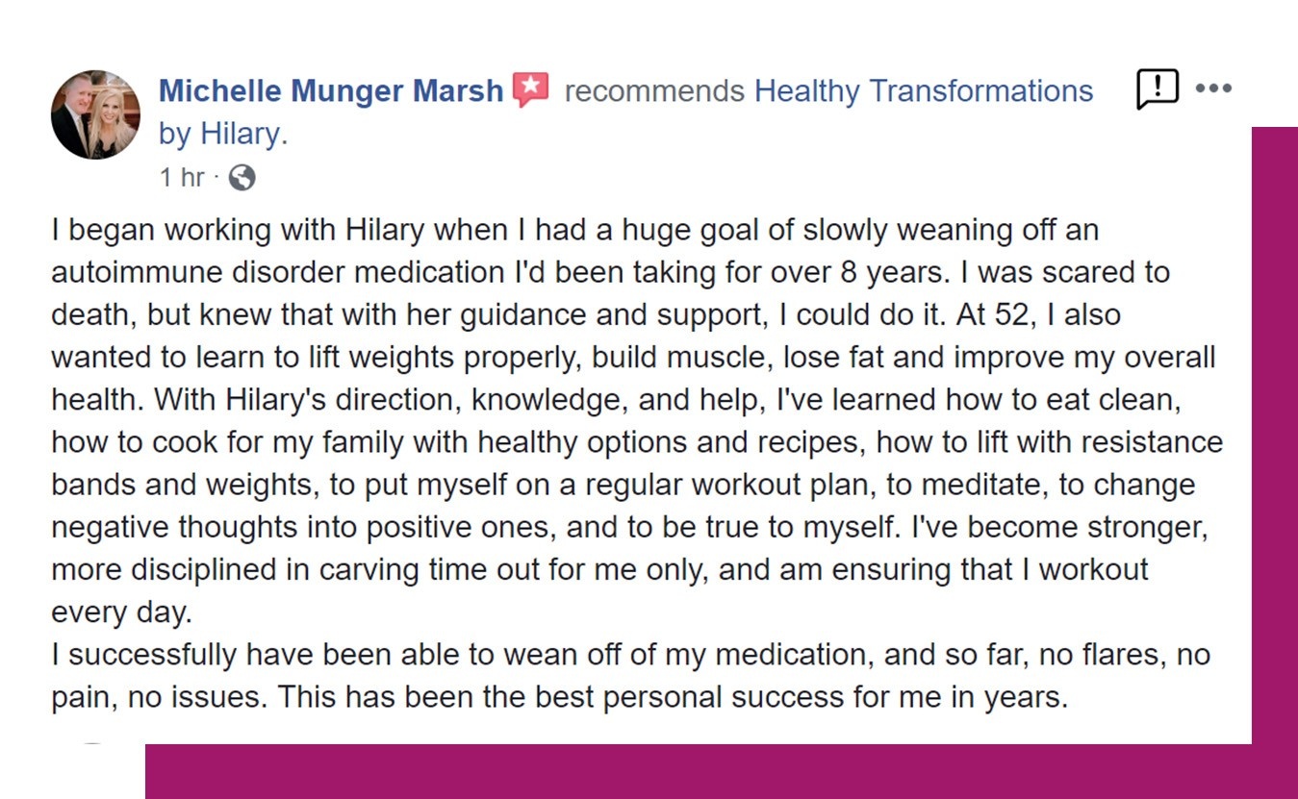The width and height of the screenshot is (1298, 799).
Task: Click the partial avatar below the review
Action: [x=92, y=745]
